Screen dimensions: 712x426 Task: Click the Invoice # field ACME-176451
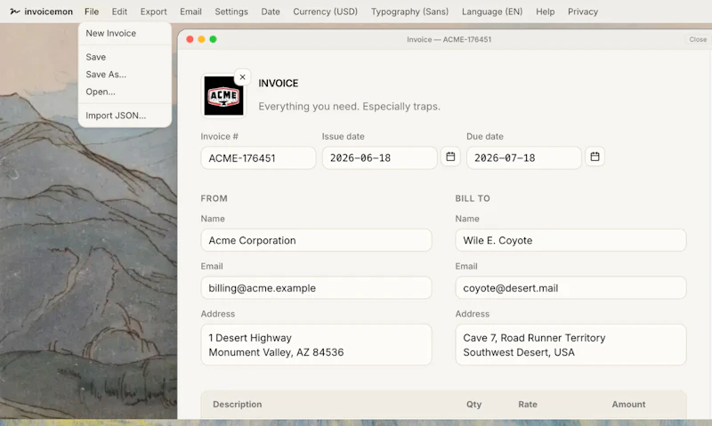click(x=258, y=158)
